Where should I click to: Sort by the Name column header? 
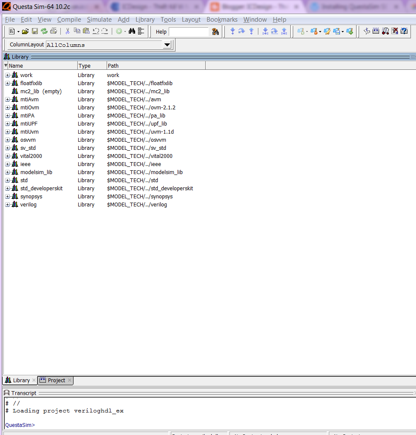[42, 66]
